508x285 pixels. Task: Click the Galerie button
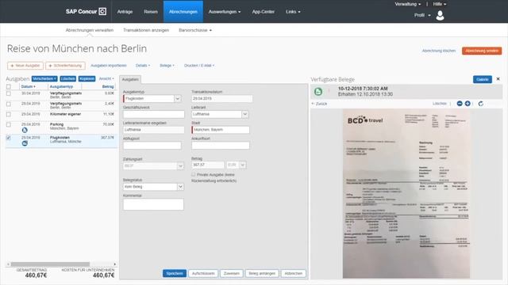pyautogui.click(x=482, y=79)
